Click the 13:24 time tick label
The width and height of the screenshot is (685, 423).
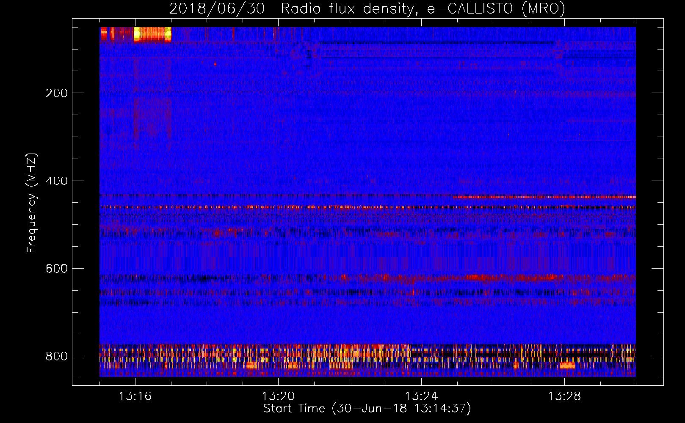(421, 396)
